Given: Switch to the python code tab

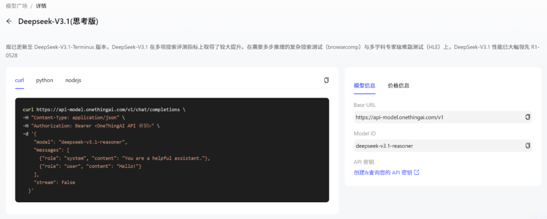Looking at the screenshot, I should coord(45,80).
